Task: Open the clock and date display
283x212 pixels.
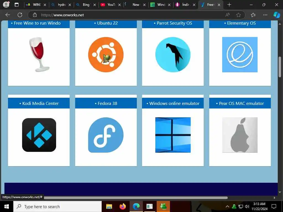Action: coord(259,206)
